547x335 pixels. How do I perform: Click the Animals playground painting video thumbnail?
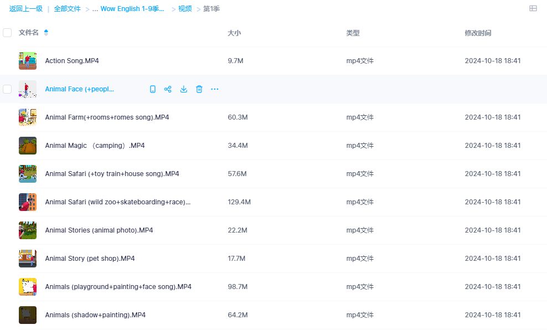[28, 287]
